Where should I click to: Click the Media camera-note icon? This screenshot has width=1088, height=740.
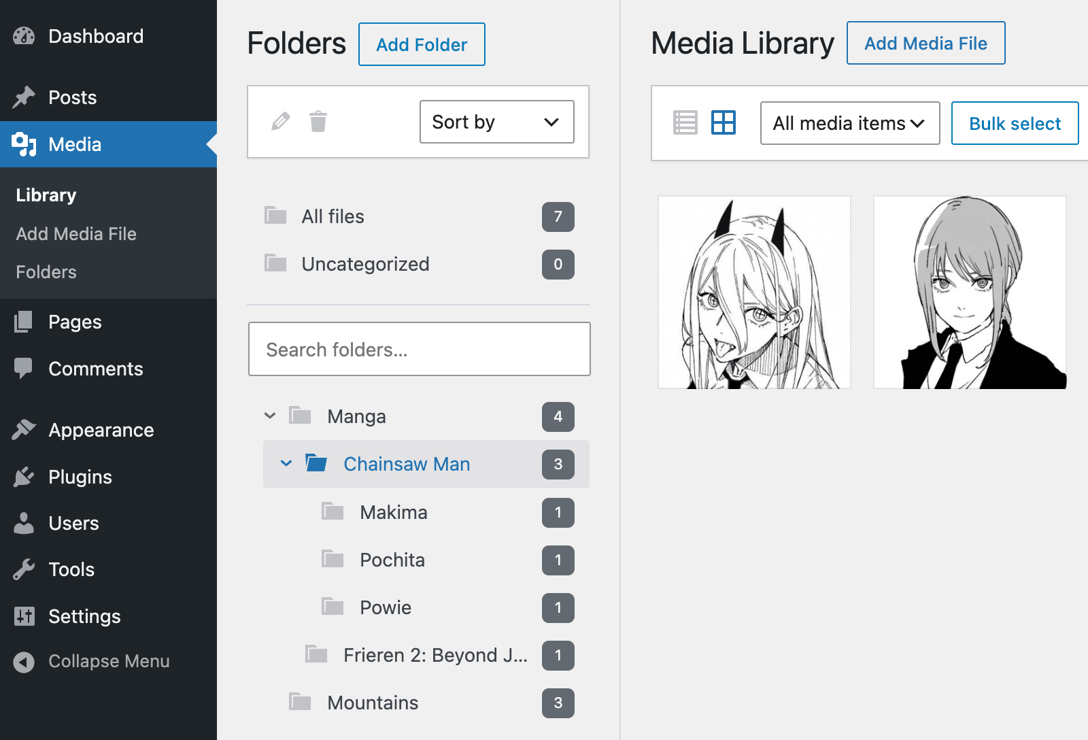(x=24, y=144)
